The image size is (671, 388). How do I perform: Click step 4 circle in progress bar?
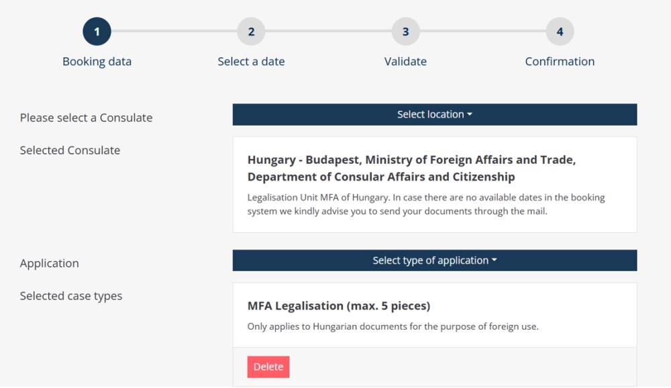click(560, 32)
